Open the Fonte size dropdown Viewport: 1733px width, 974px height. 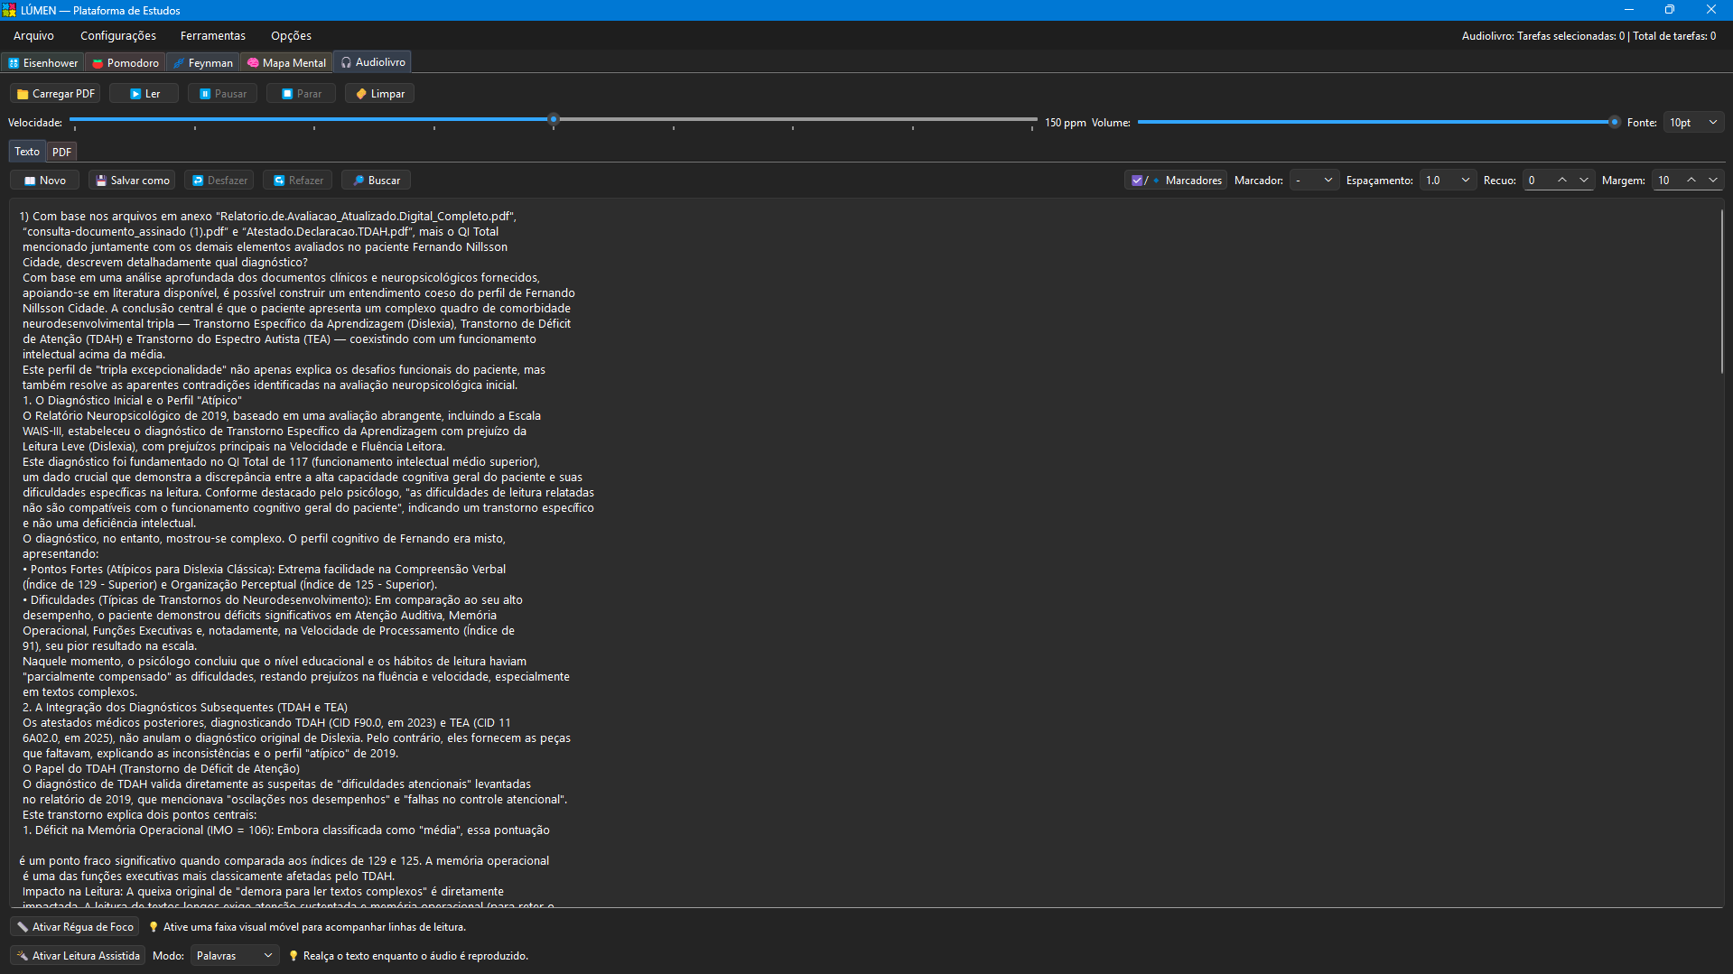1693,123
